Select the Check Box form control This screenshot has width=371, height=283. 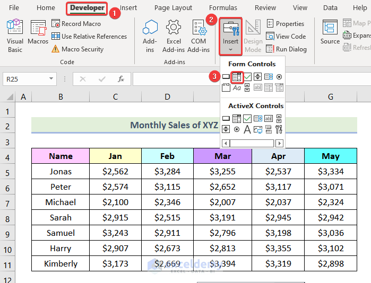(x=247, y=77)
